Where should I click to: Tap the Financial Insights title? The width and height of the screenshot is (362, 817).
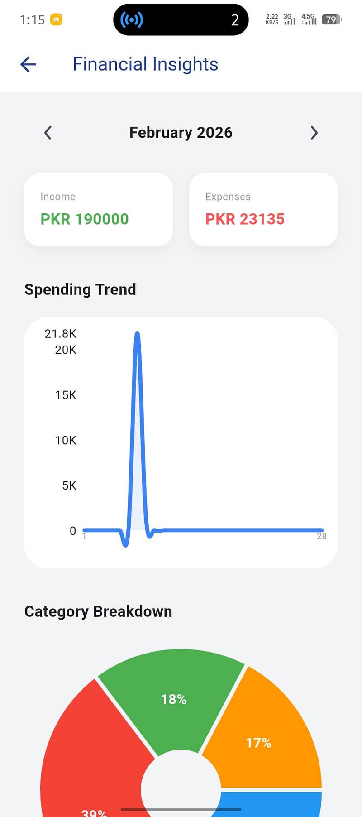pos(145,64)
